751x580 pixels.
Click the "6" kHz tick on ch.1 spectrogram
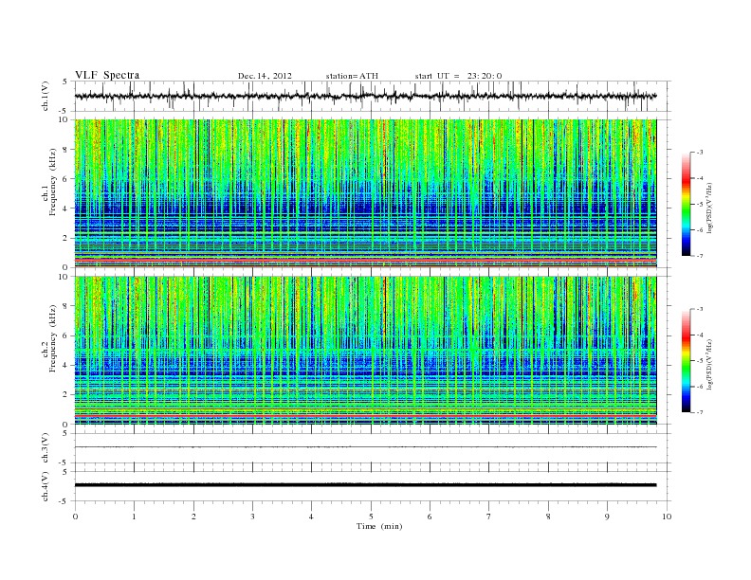[x=66, y=179]
